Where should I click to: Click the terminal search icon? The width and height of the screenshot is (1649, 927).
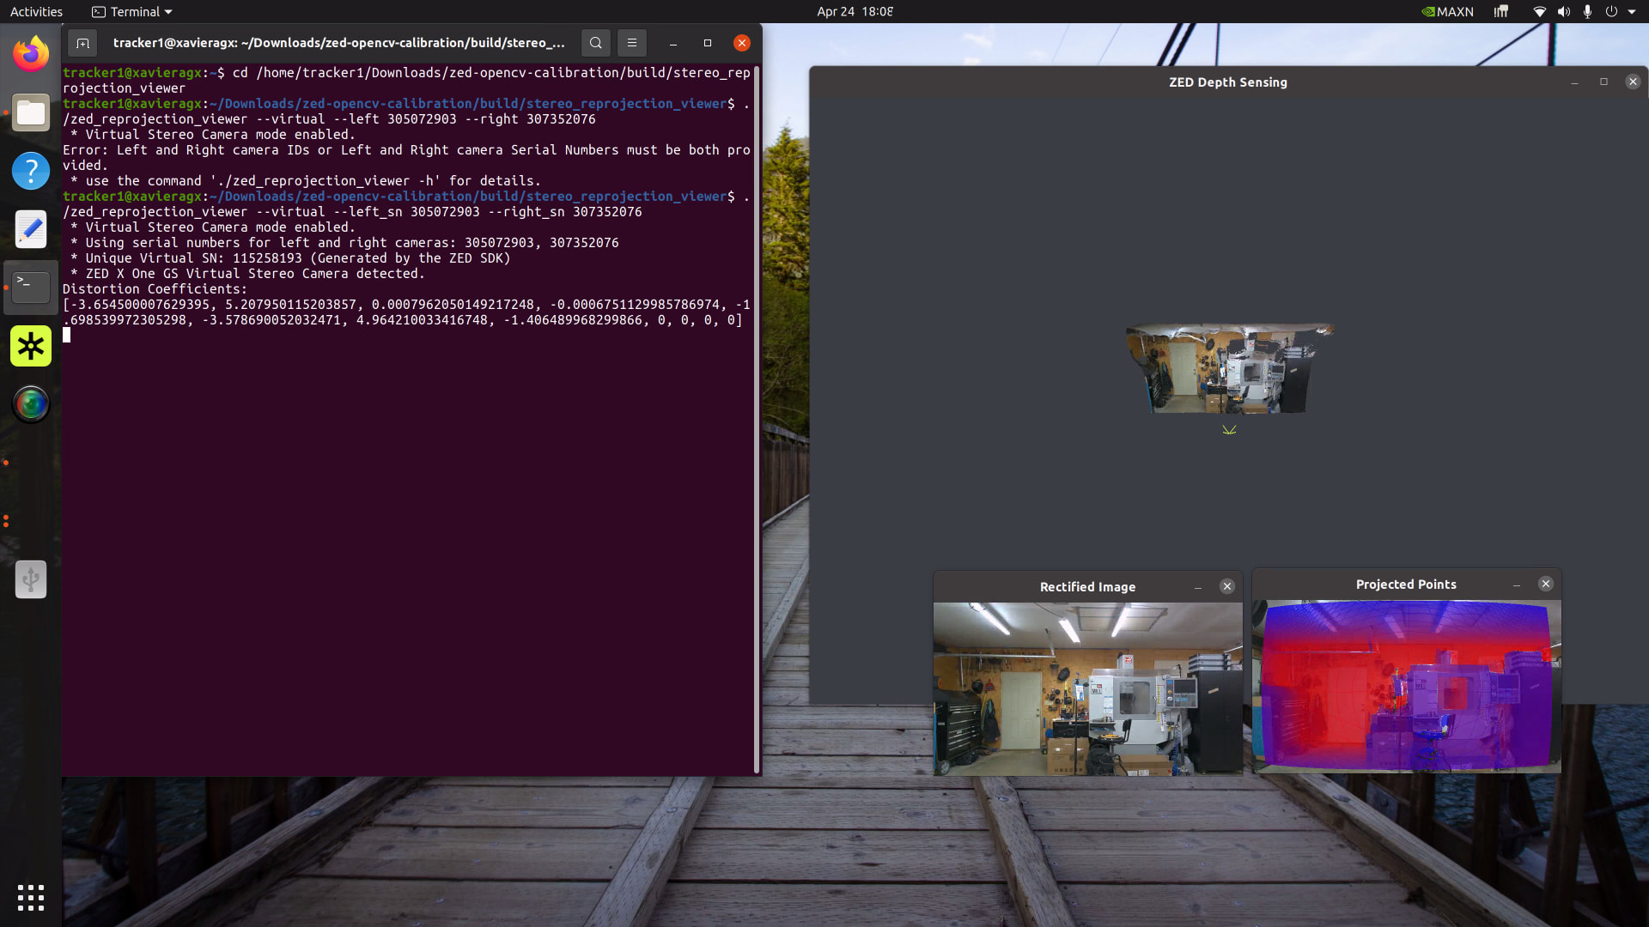point(595,43)
